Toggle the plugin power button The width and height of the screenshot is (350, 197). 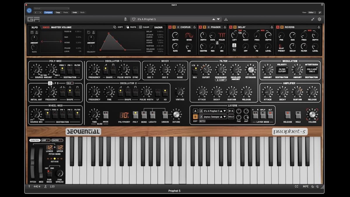click(29, 11)
